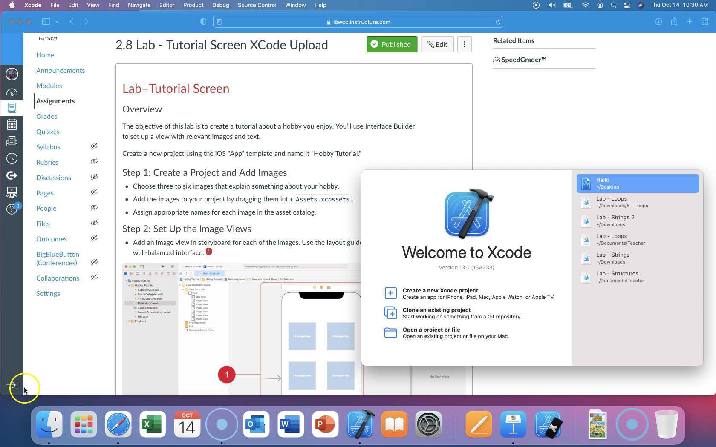716x447 pixels.
Task: Open the Safari sidebar layout chevron
Action: 57,21
